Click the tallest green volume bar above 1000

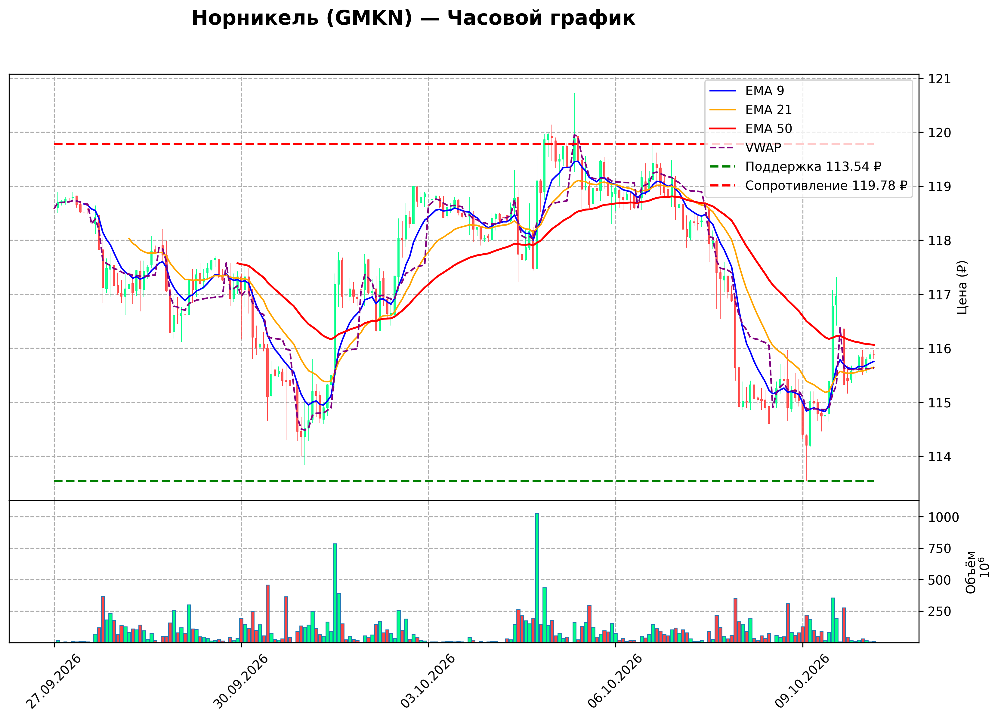click(537, 578)
